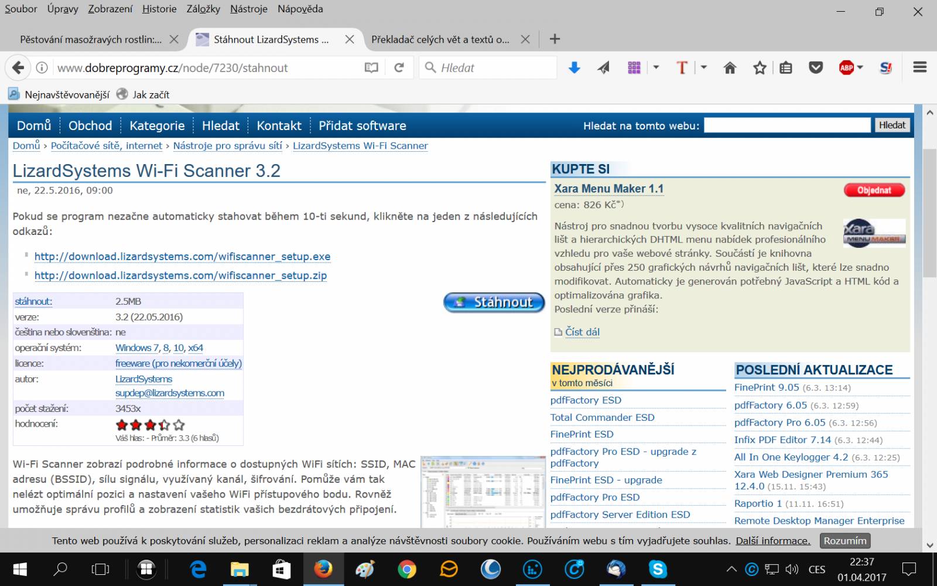Click the site Hledat search button
The image size is (937, 586).
point(892,125)
